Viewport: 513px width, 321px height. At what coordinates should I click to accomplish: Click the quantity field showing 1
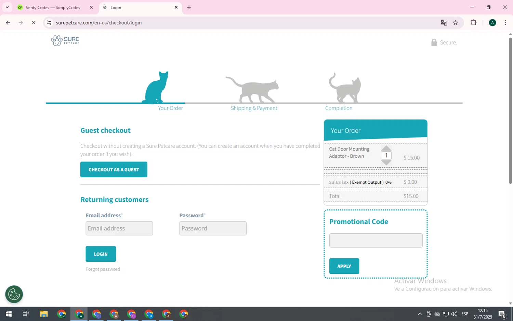coord(386,155)
